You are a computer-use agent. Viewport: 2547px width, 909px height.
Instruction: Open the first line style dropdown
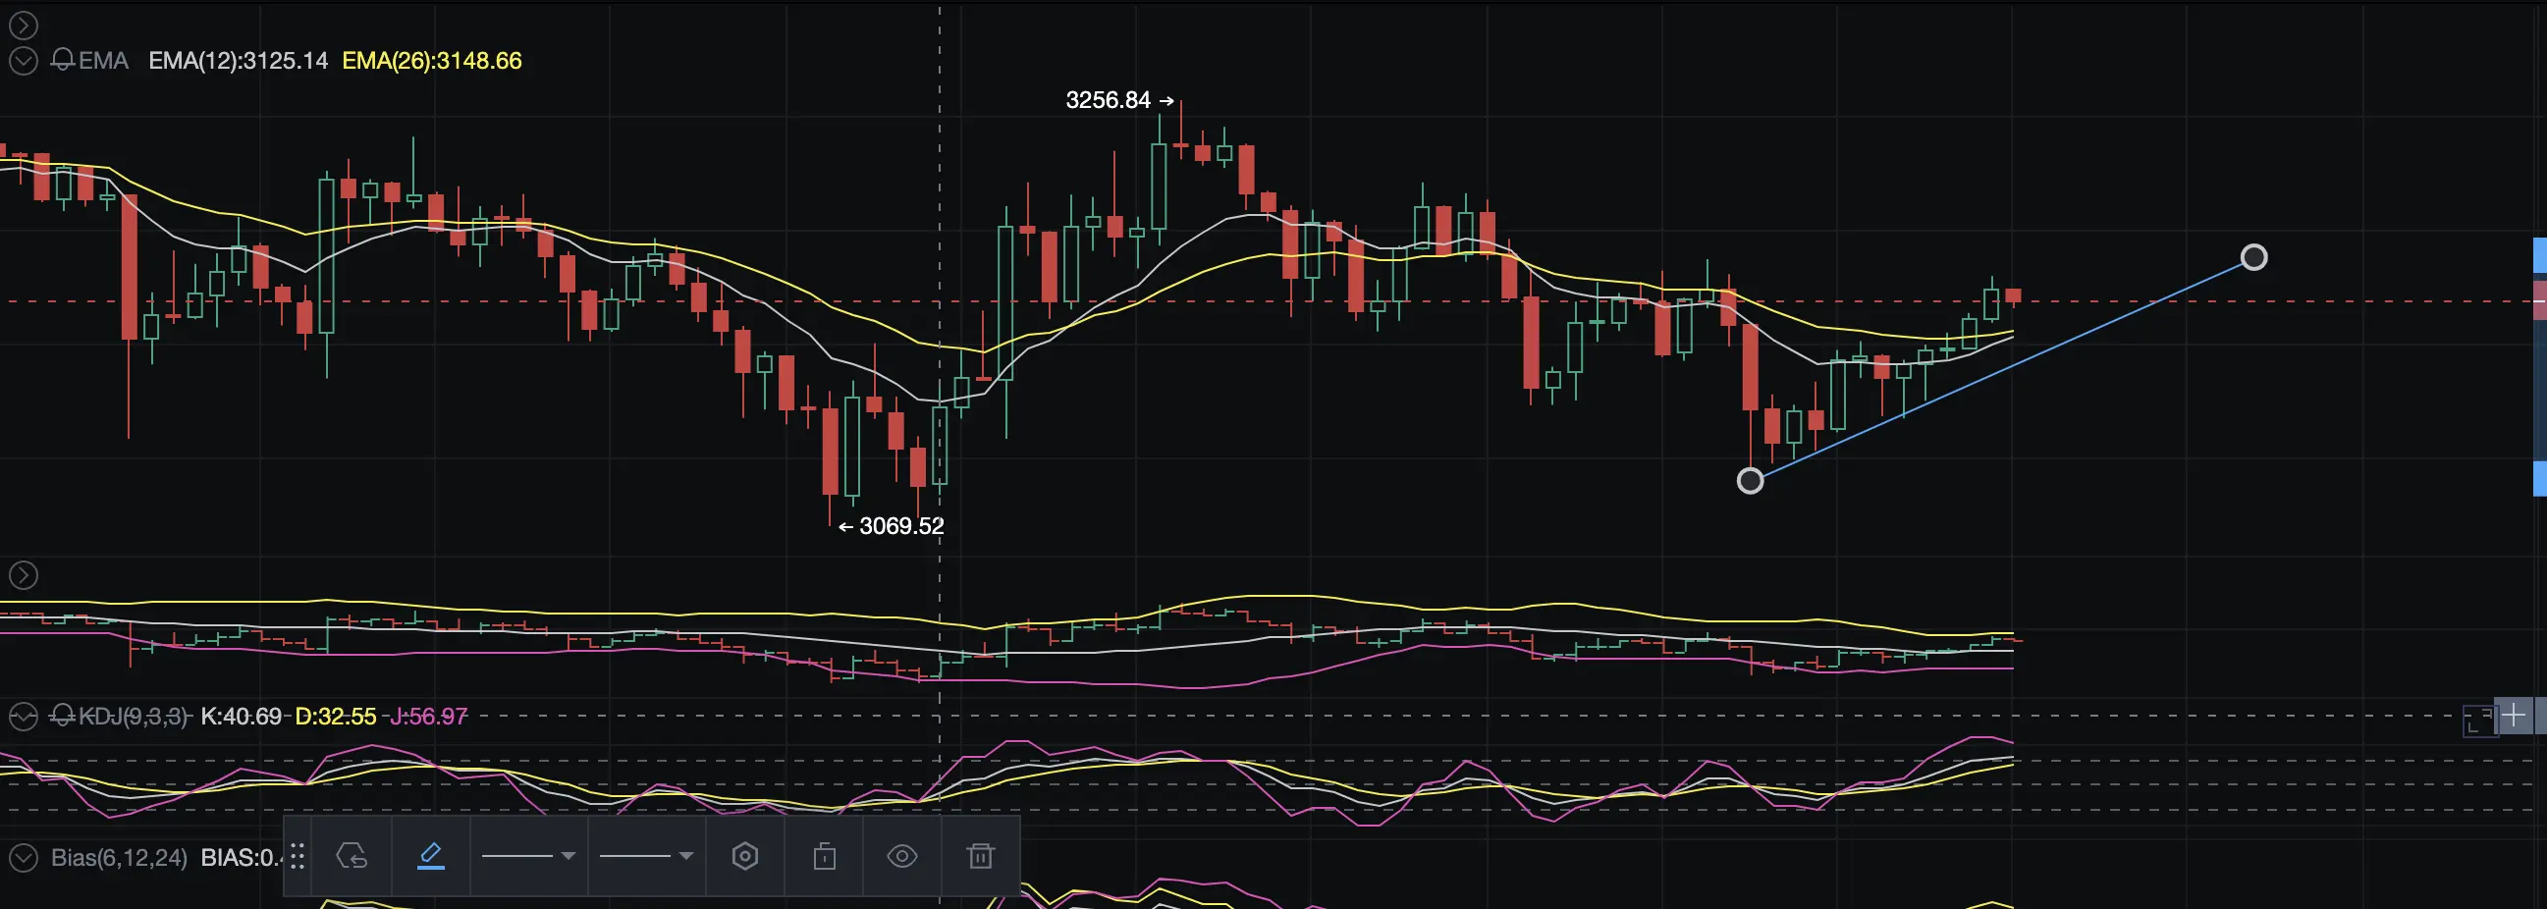[528, 856]
